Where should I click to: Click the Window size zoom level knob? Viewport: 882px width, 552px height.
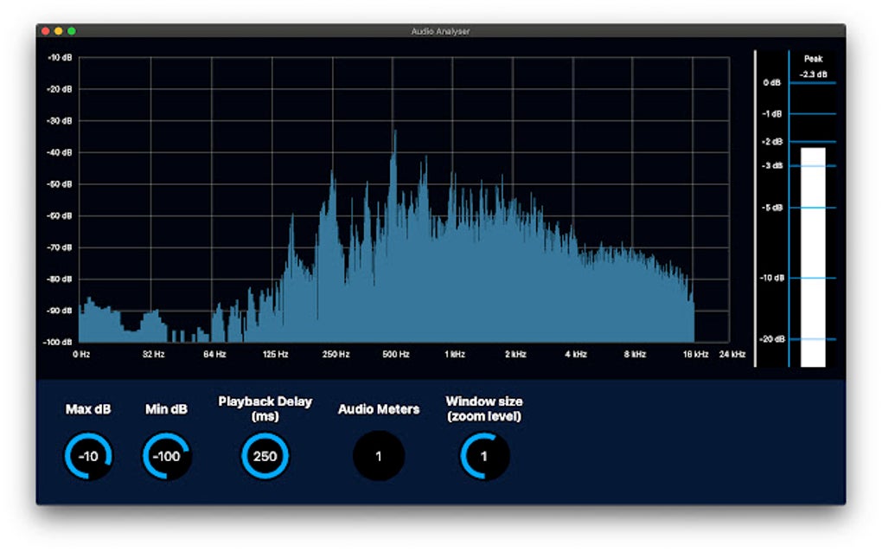(484, 454)
